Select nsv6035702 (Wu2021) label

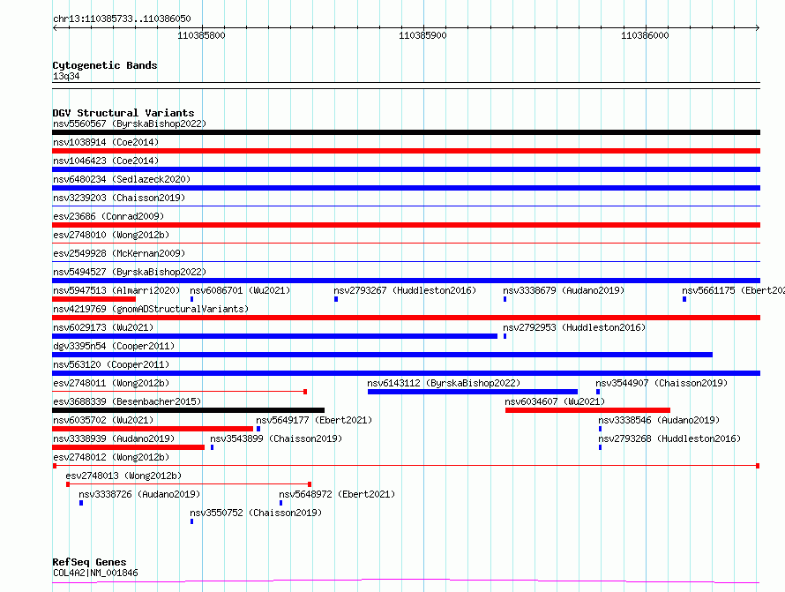pos(103,420)
